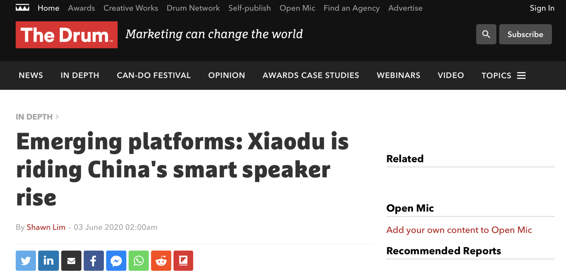The image size is (566, 275).
Task: Share the article on Twitter
Action: coord(26,261)
